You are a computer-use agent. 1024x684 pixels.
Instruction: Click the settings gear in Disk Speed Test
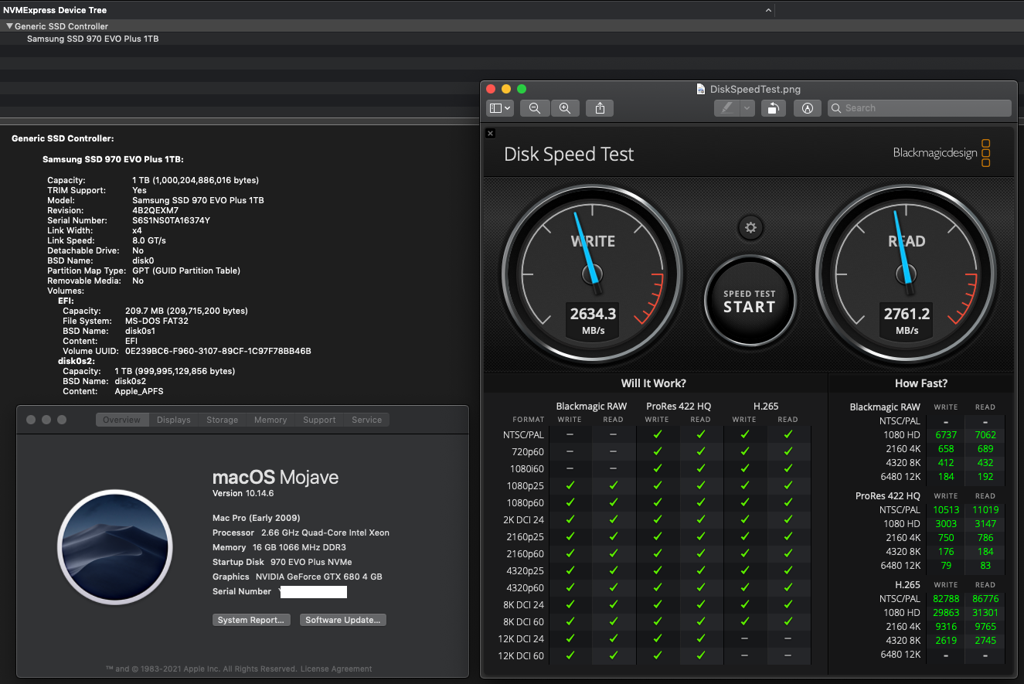pyautogui.click(x=750, y=227)
